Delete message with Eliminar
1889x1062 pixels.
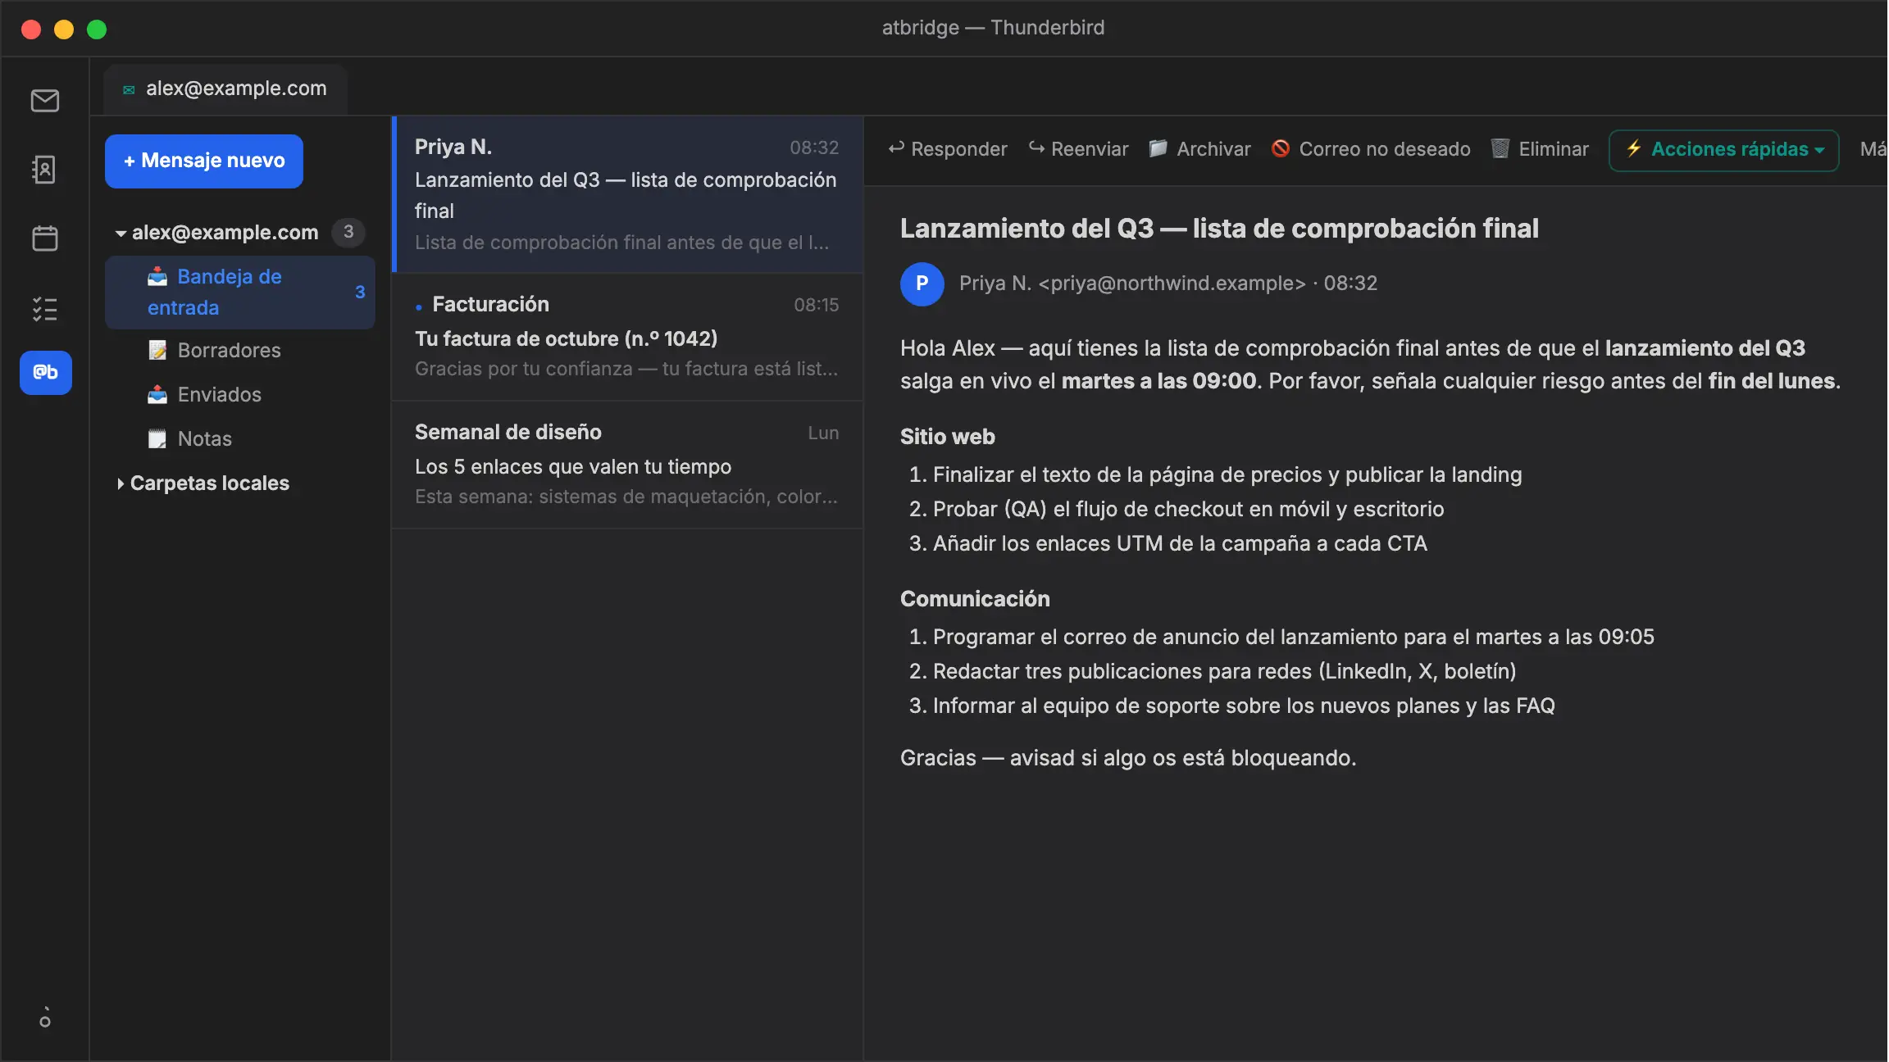1540,149
